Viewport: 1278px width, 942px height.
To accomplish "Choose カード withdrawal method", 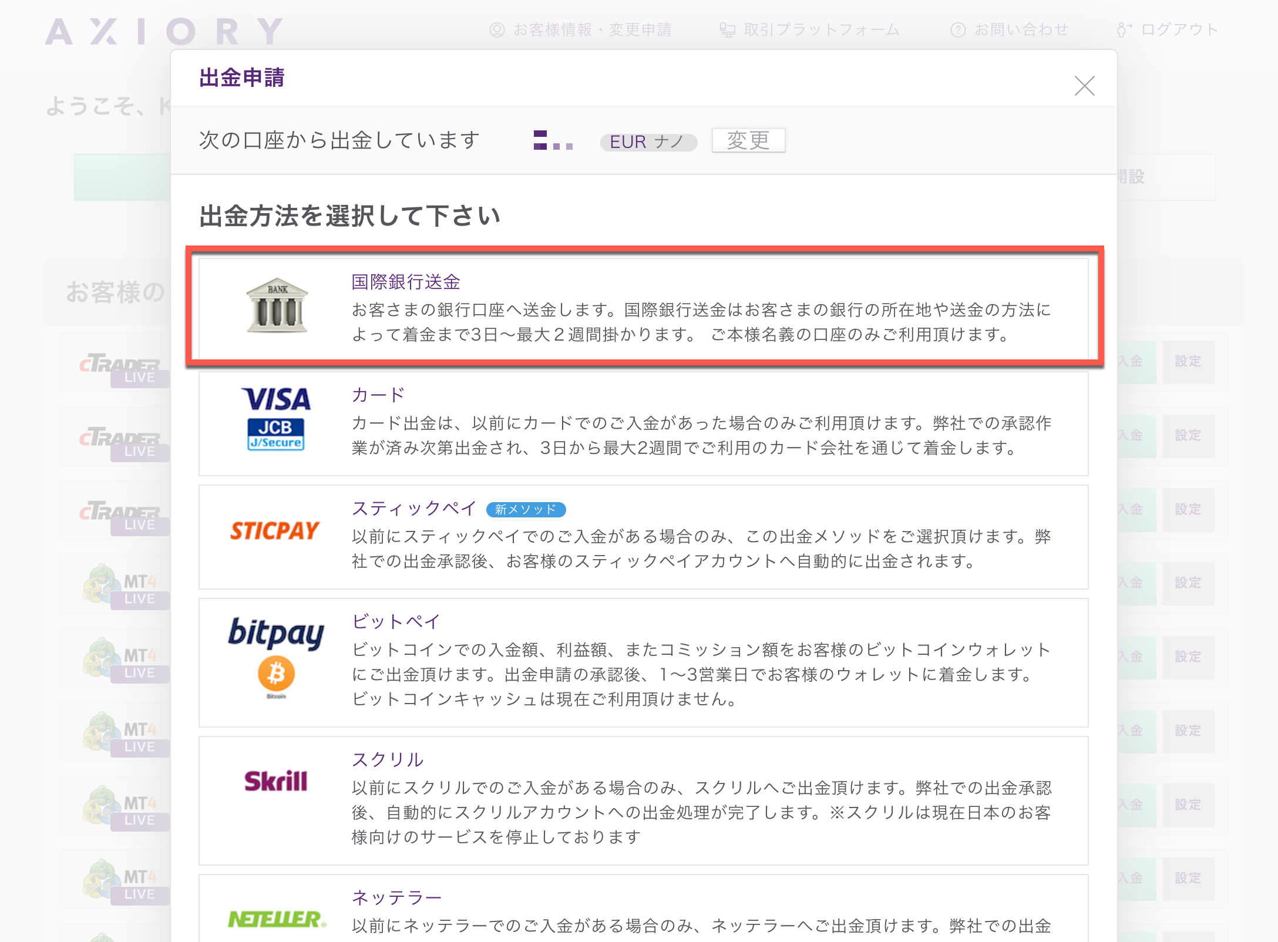I will 643,423.
